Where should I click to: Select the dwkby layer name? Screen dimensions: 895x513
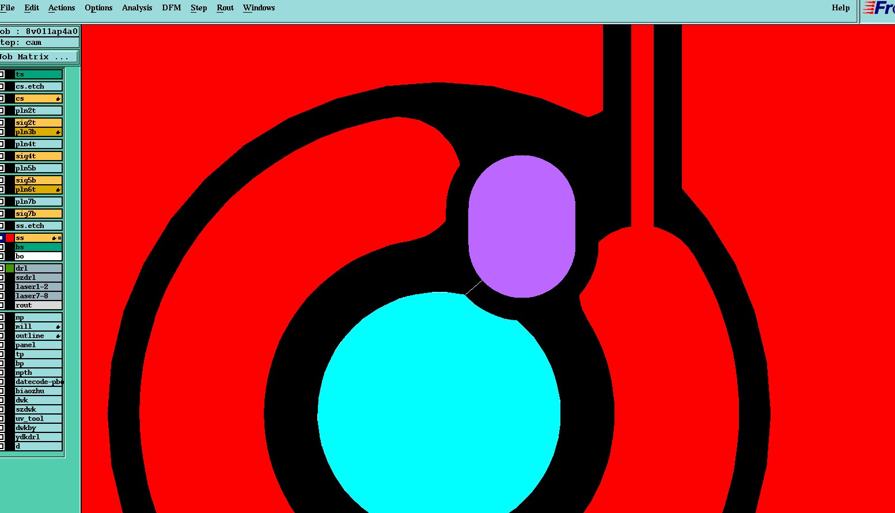coord(38,428)
